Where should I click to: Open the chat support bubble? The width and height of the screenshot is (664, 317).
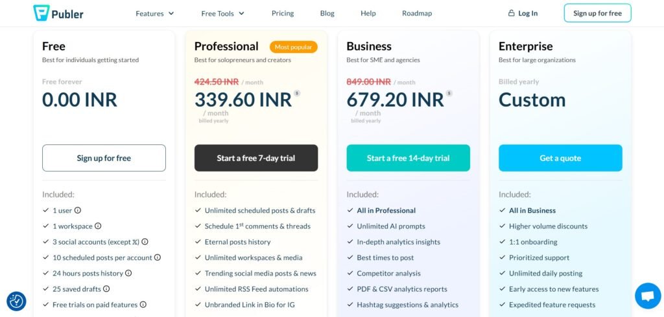coord(647,296)
